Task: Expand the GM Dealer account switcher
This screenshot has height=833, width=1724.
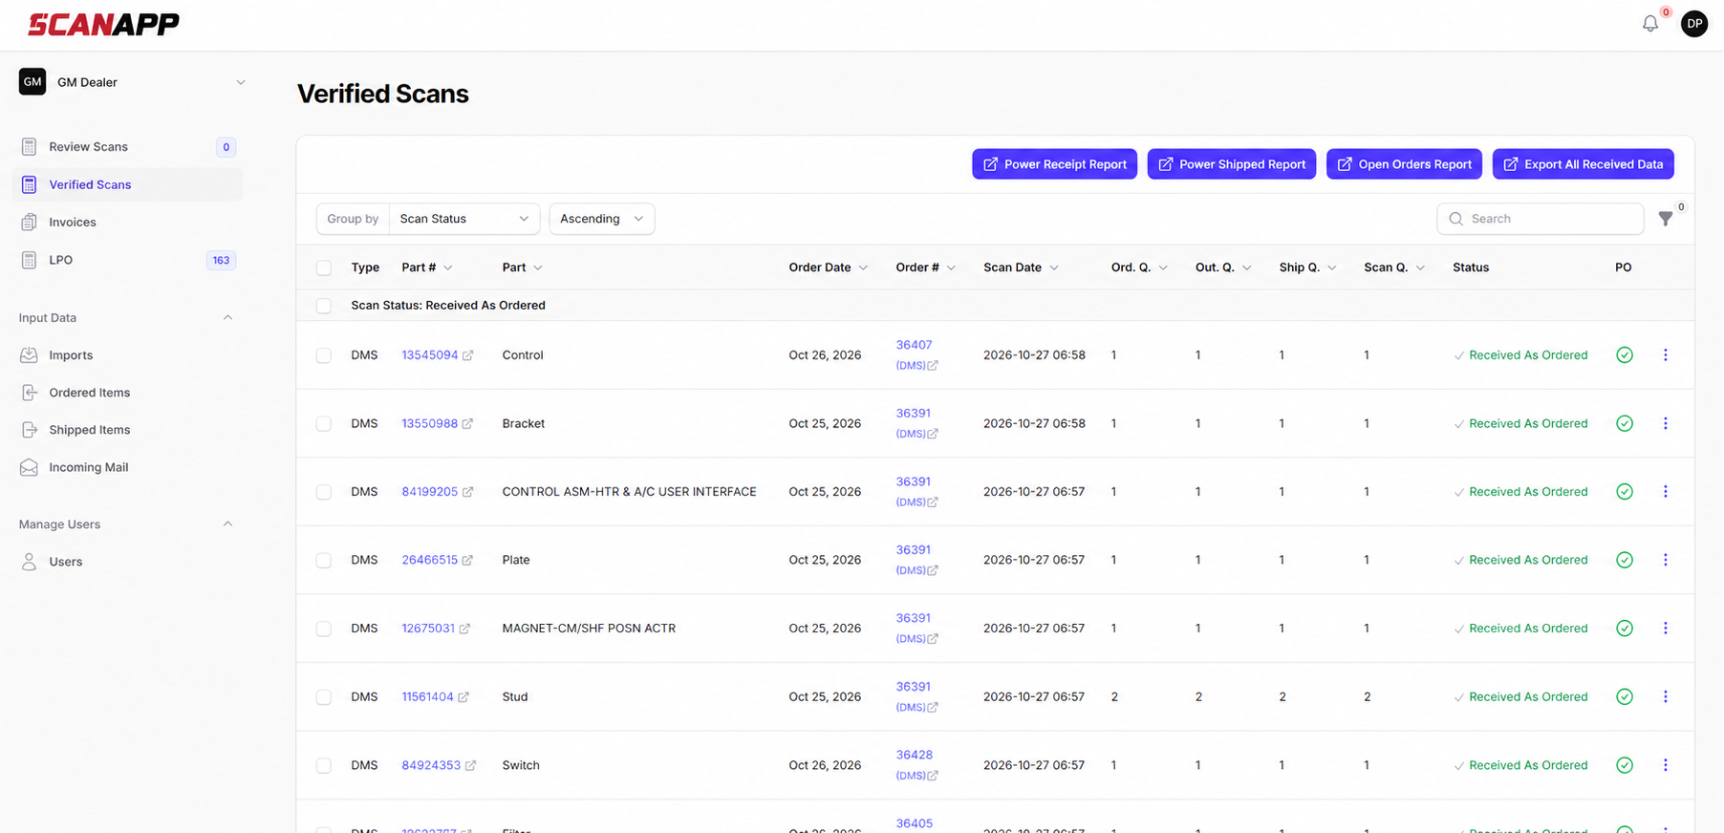Action: click(132, 82)
